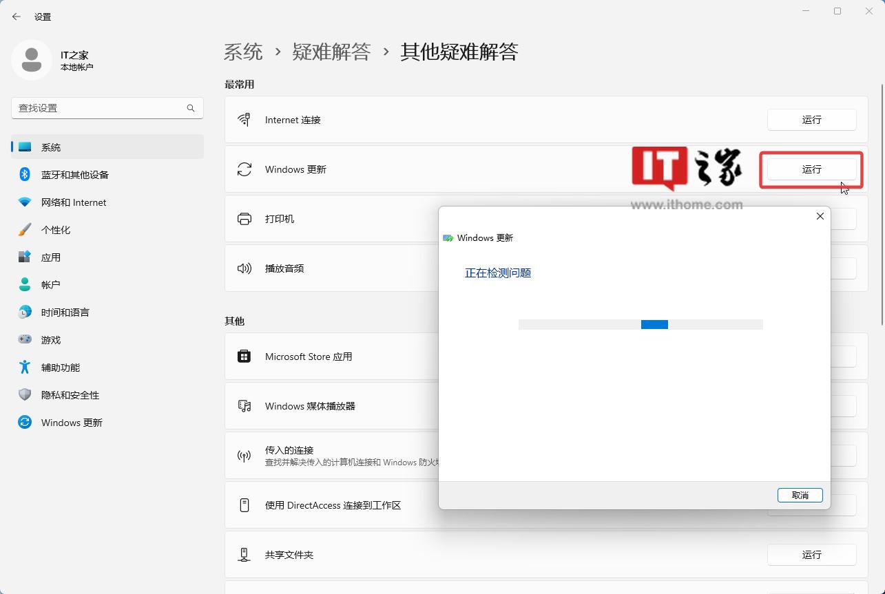Click the 正在检测问题 progress bar

[641, 324]
